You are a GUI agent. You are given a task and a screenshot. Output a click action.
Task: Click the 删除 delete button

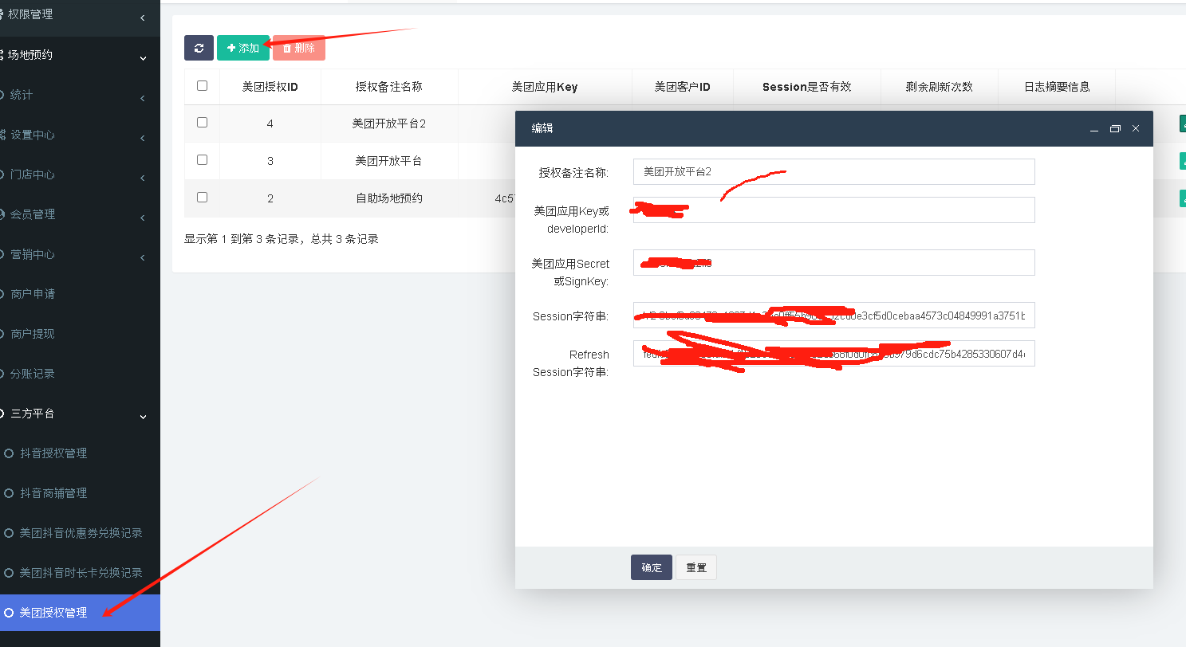point(299,48)
